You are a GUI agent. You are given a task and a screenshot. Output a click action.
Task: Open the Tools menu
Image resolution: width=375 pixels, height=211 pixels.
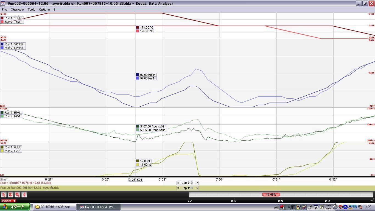31,9
